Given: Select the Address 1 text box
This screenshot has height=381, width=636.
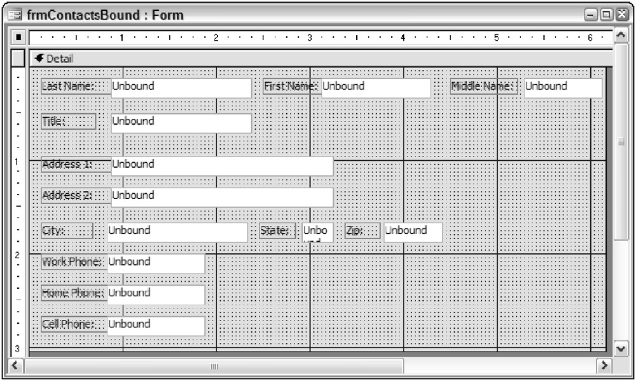Looking at the screenshot, I should [x=222, y=166].
